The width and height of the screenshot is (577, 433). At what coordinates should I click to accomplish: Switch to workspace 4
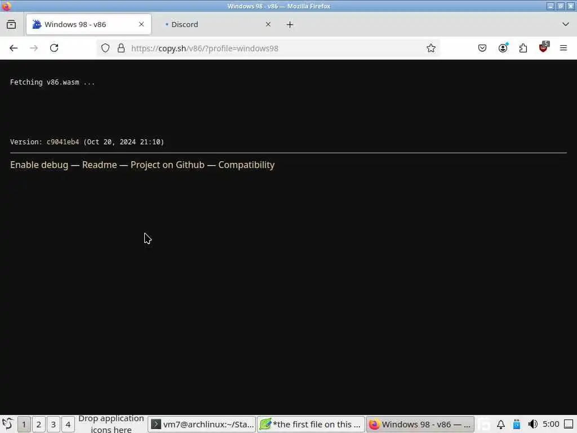[x=68, y=425]
